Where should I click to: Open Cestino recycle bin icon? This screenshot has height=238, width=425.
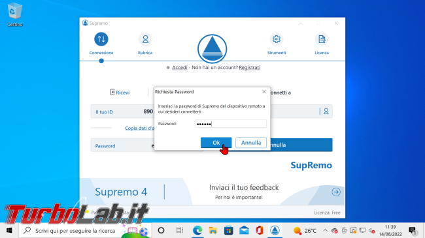[14, 14]
